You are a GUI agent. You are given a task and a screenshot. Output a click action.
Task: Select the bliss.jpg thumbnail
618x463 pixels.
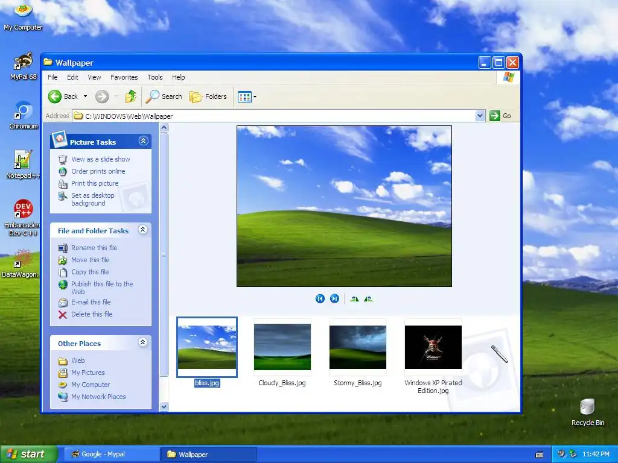click(207, 347)
